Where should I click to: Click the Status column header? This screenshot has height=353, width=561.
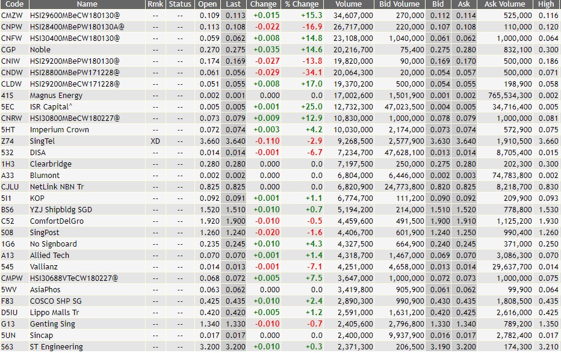pyautogui.click(x=180, y=4)
